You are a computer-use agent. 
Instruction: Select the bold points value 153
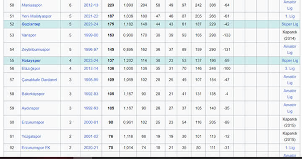tap(111, 35)
